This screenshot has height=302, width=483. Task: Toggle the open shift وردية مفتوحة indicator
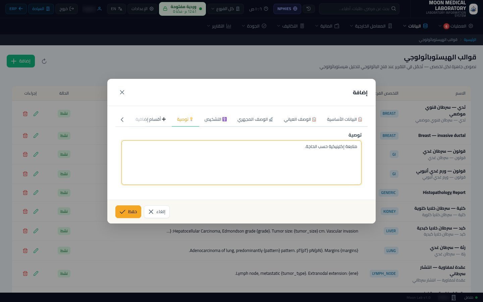coord(182,9)
